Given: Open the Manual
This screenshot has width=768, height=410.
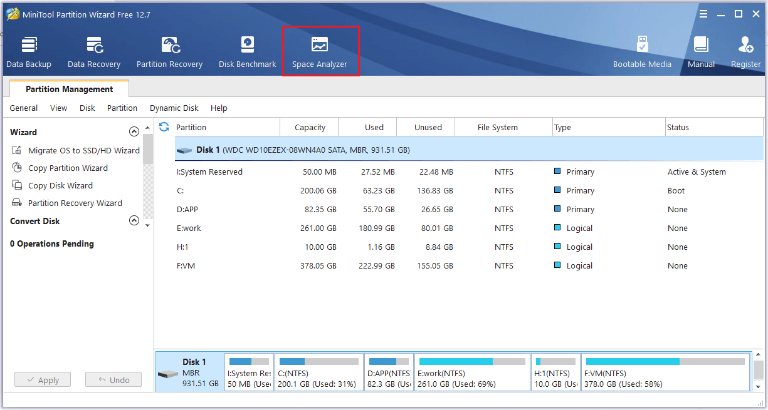Looking at the screenshot, I should point(701,52).
